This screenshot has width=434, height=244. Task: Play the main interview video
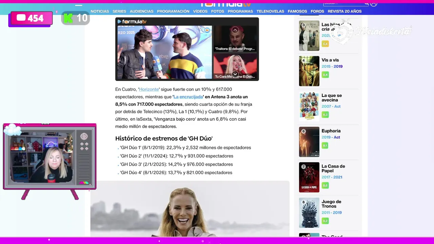coord(164,53)
